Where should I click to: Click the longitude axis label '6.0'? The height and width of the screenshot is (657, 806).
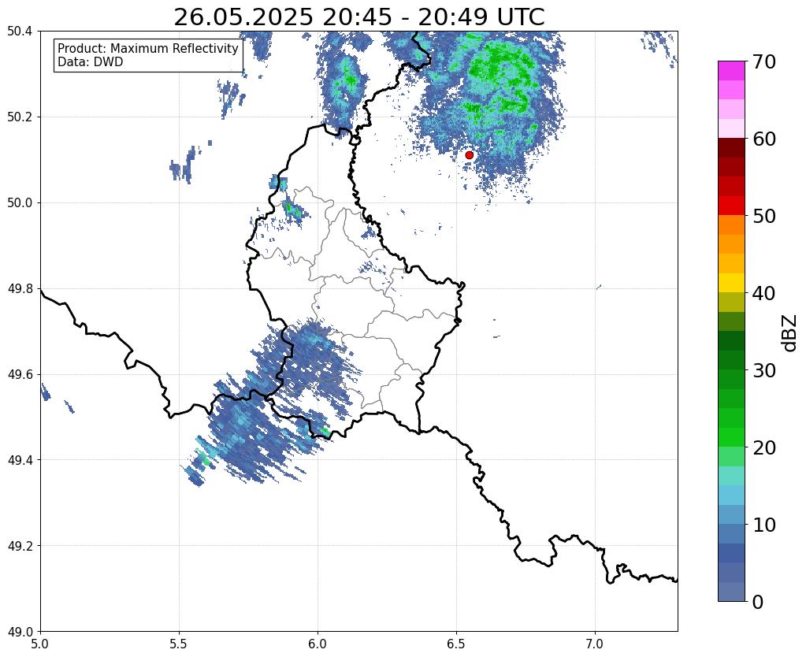318,644
